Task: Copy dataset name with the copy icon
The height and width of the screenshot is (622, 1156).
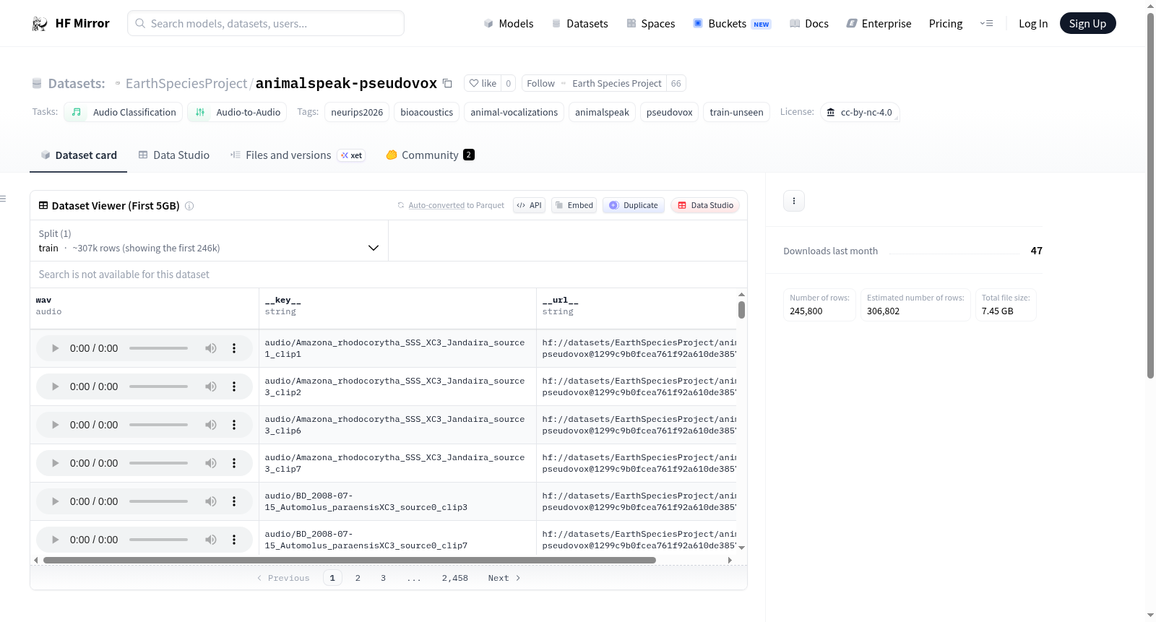Action: click(447, 83)
